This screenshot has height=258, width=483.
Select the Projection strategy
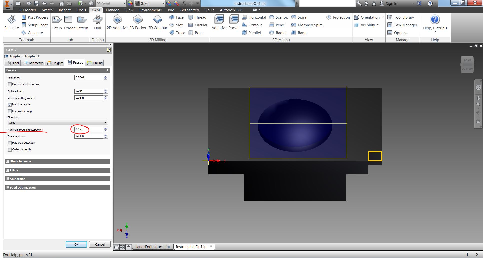point(338,17)
